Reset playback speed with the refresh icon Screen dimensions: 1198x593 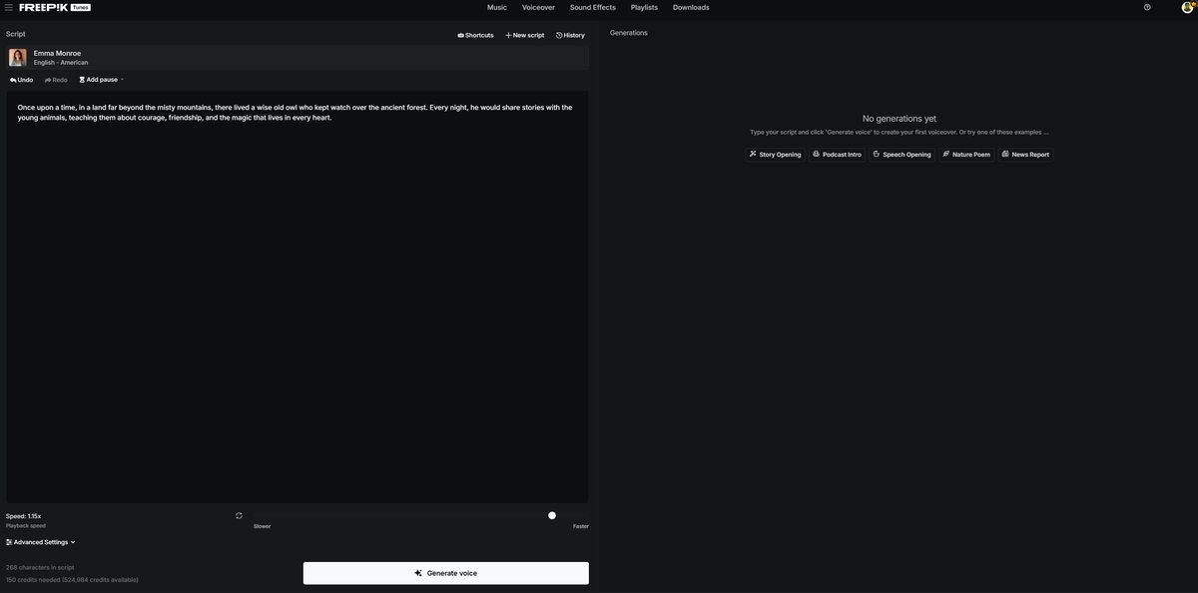(x=239, y=516)
